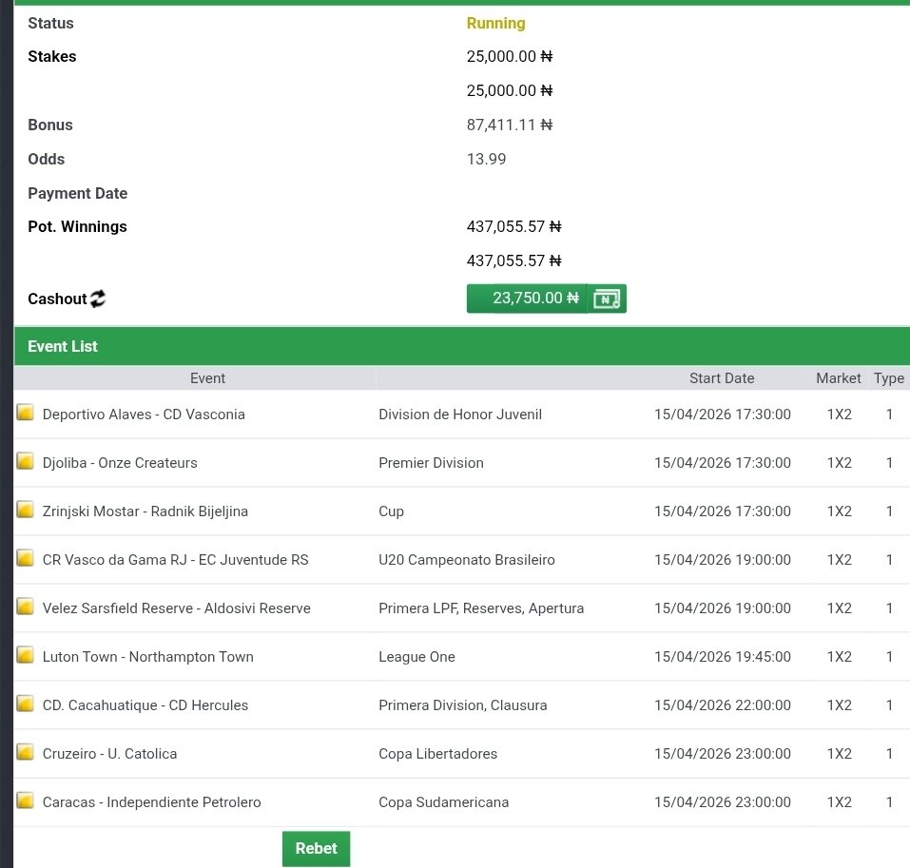Click Luton Town - Northampton Town event

[148, 657]
